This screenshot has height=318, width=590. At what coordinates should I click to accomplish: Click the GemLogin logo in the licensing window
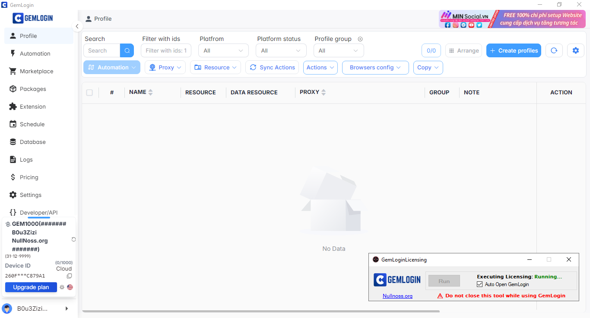397,280
